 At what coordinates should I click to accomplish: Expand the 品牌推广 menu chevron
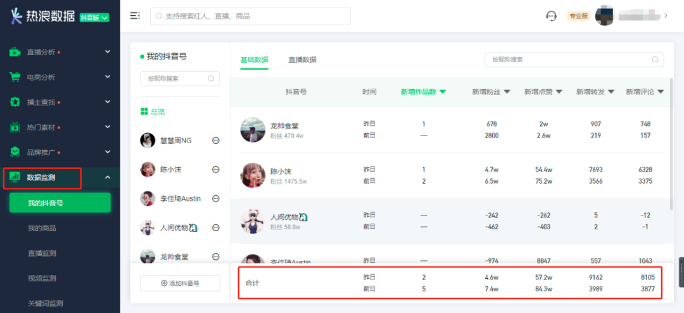coord(108,152)
